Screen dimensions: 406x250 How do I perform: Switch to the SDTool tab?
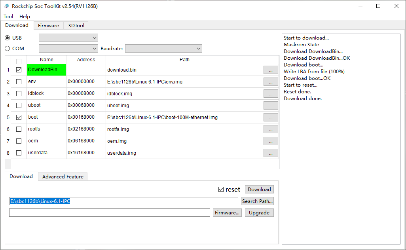click(76, 25)
